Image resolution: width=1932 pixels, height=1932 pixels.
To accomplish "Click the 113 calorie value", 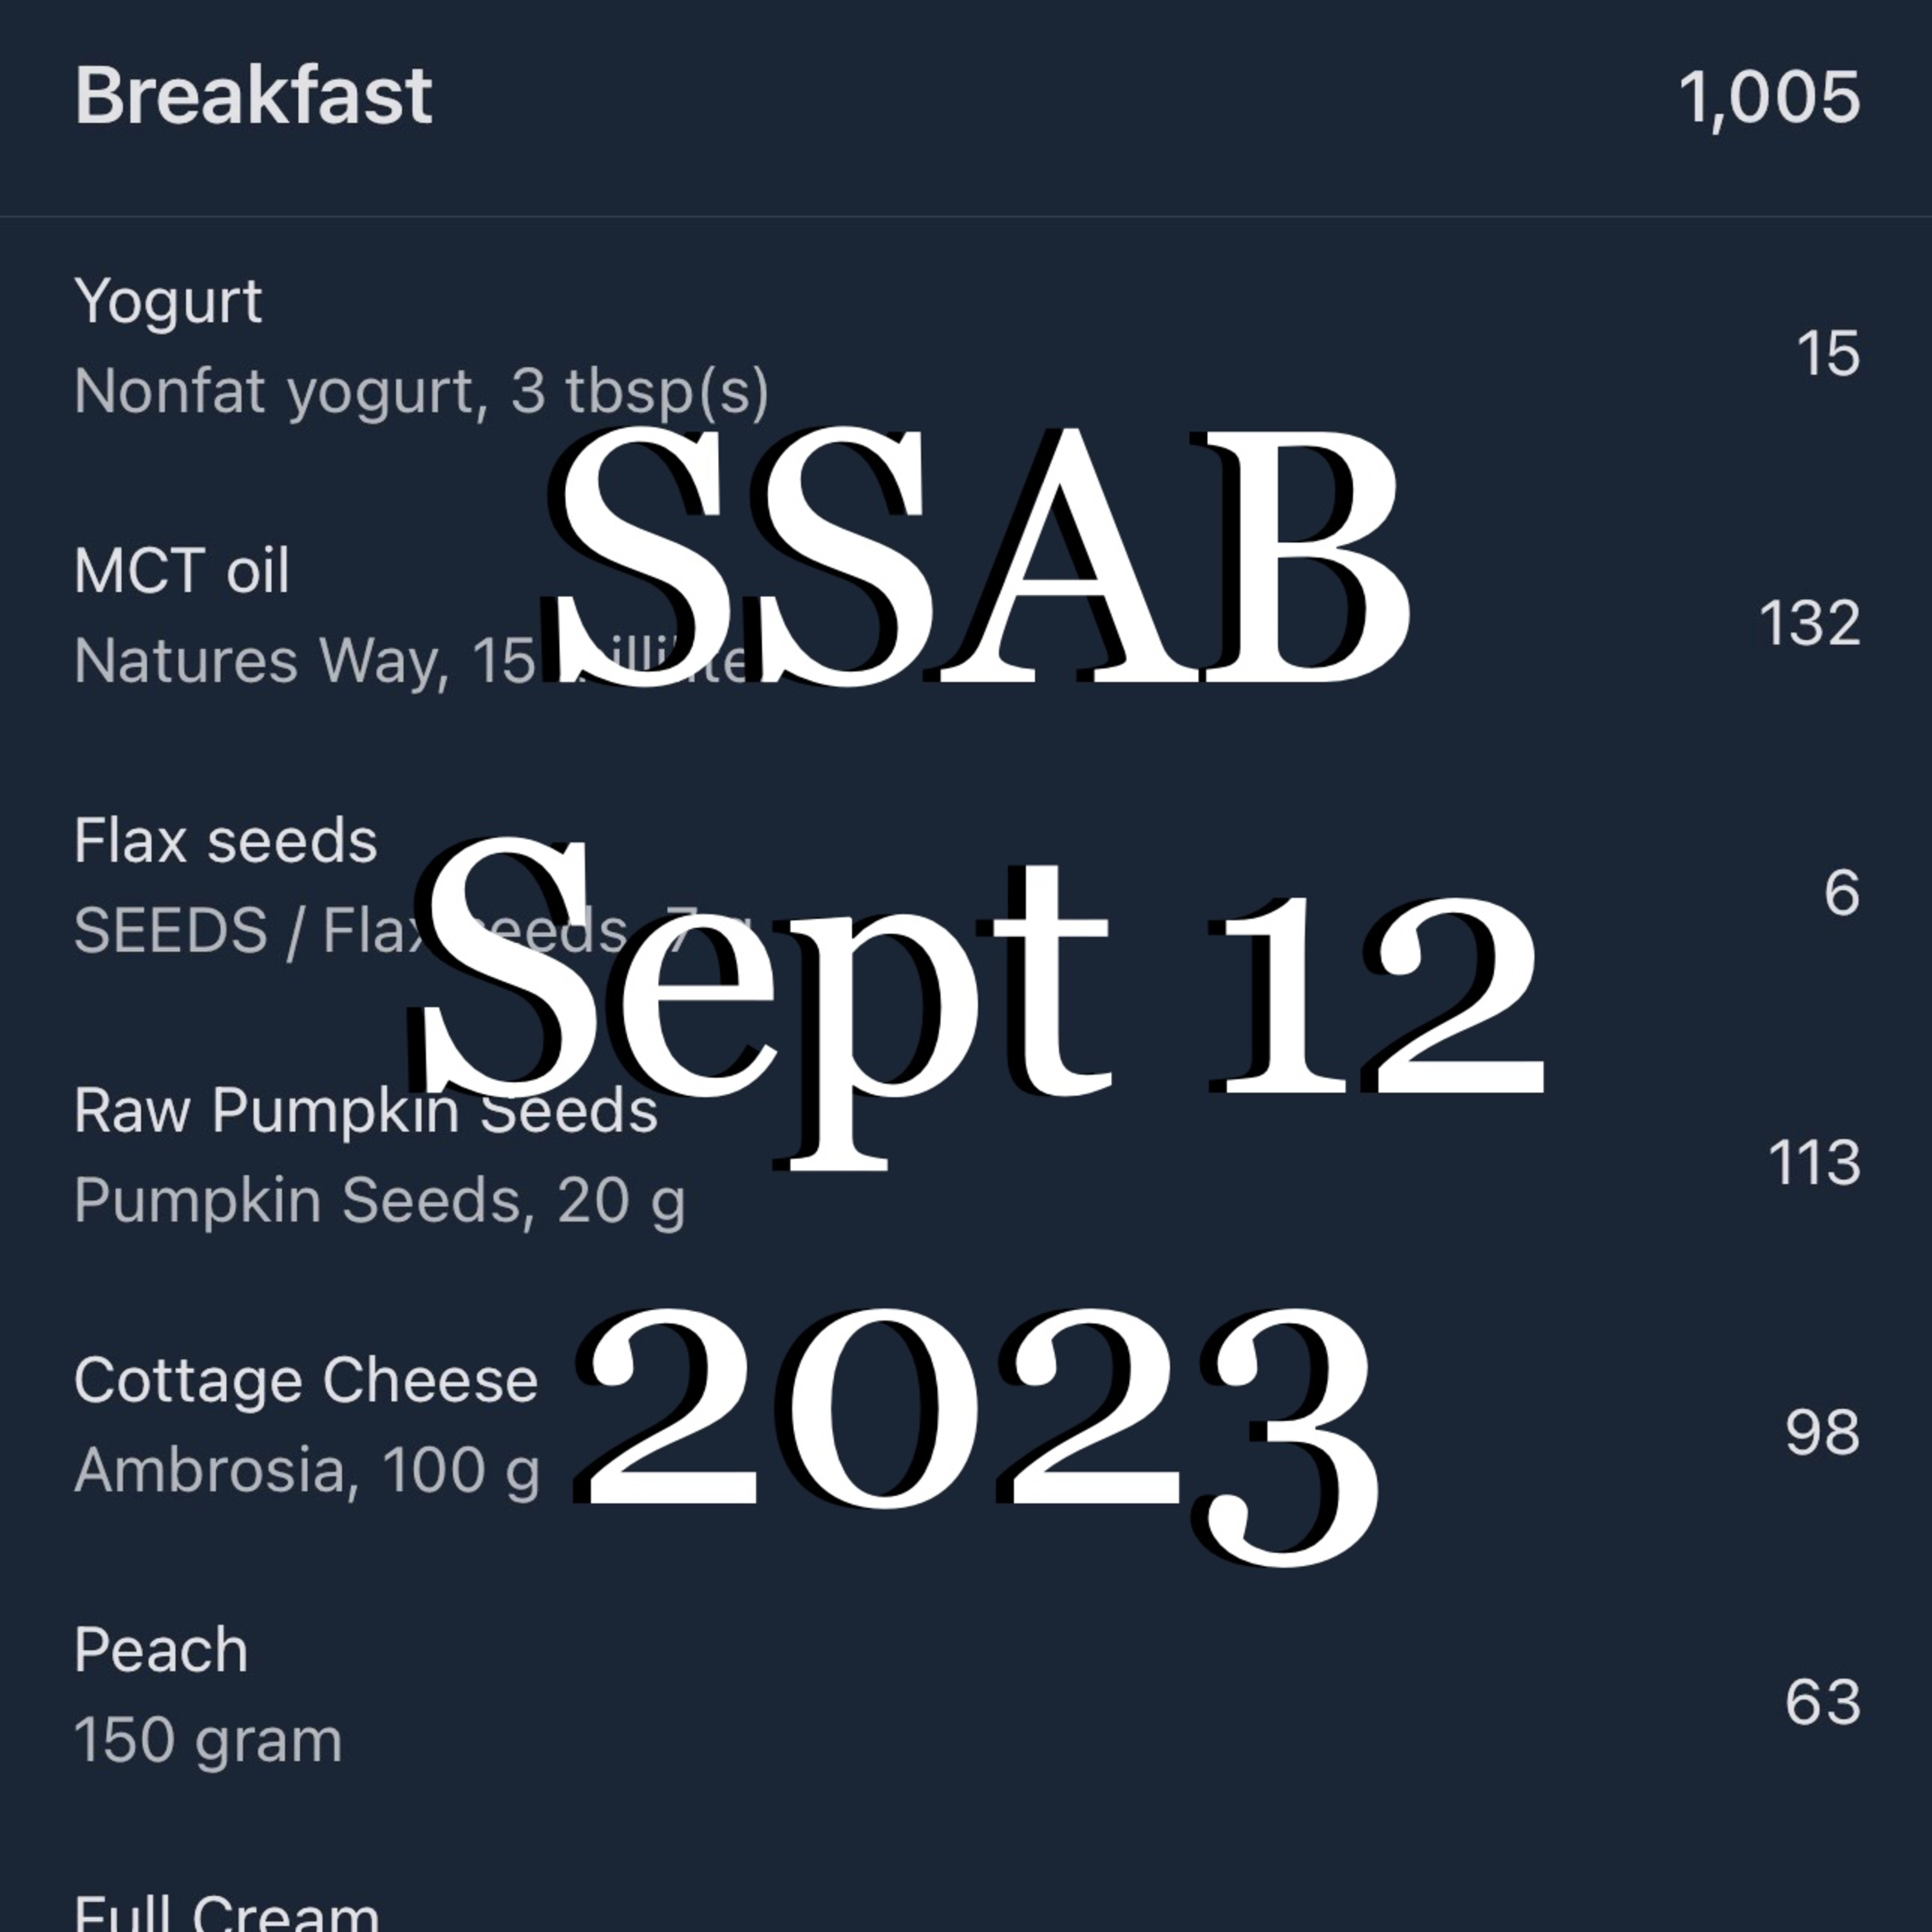I will point(1813,1163).
